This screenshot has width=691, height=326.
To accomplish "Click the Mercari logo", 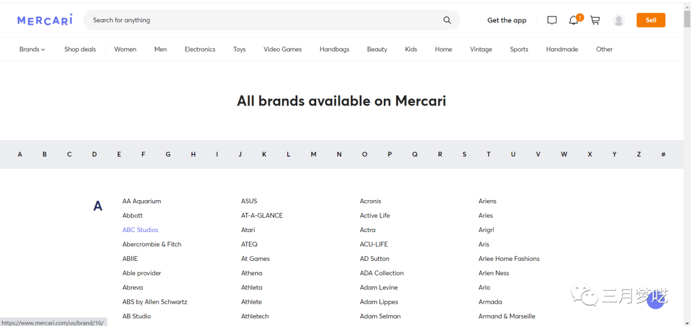I will point(45,20).
